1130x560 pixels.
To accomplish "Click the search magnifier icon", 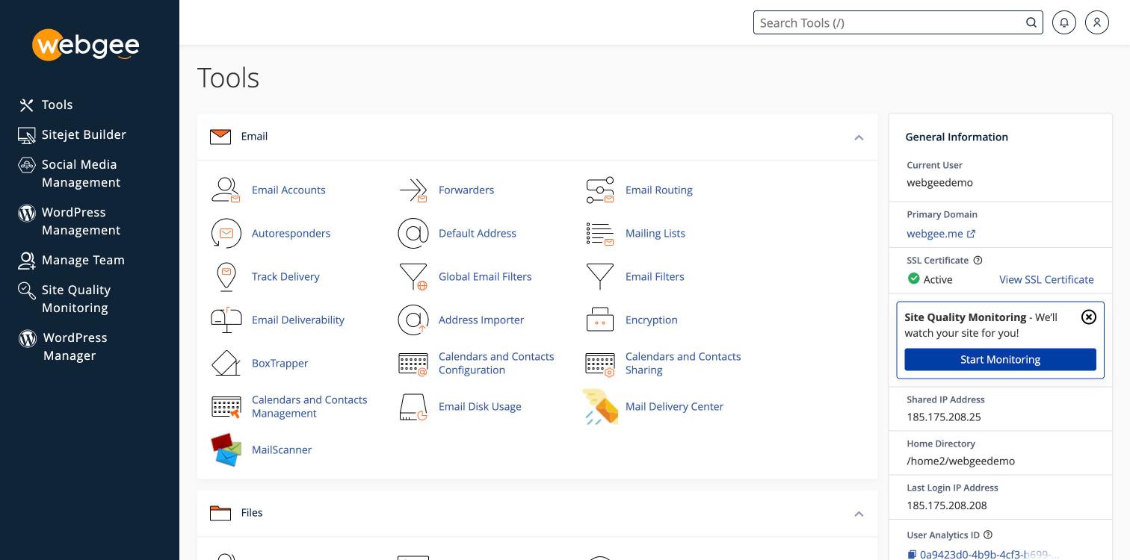I will pyautogui.click(x=1031, y=22).
